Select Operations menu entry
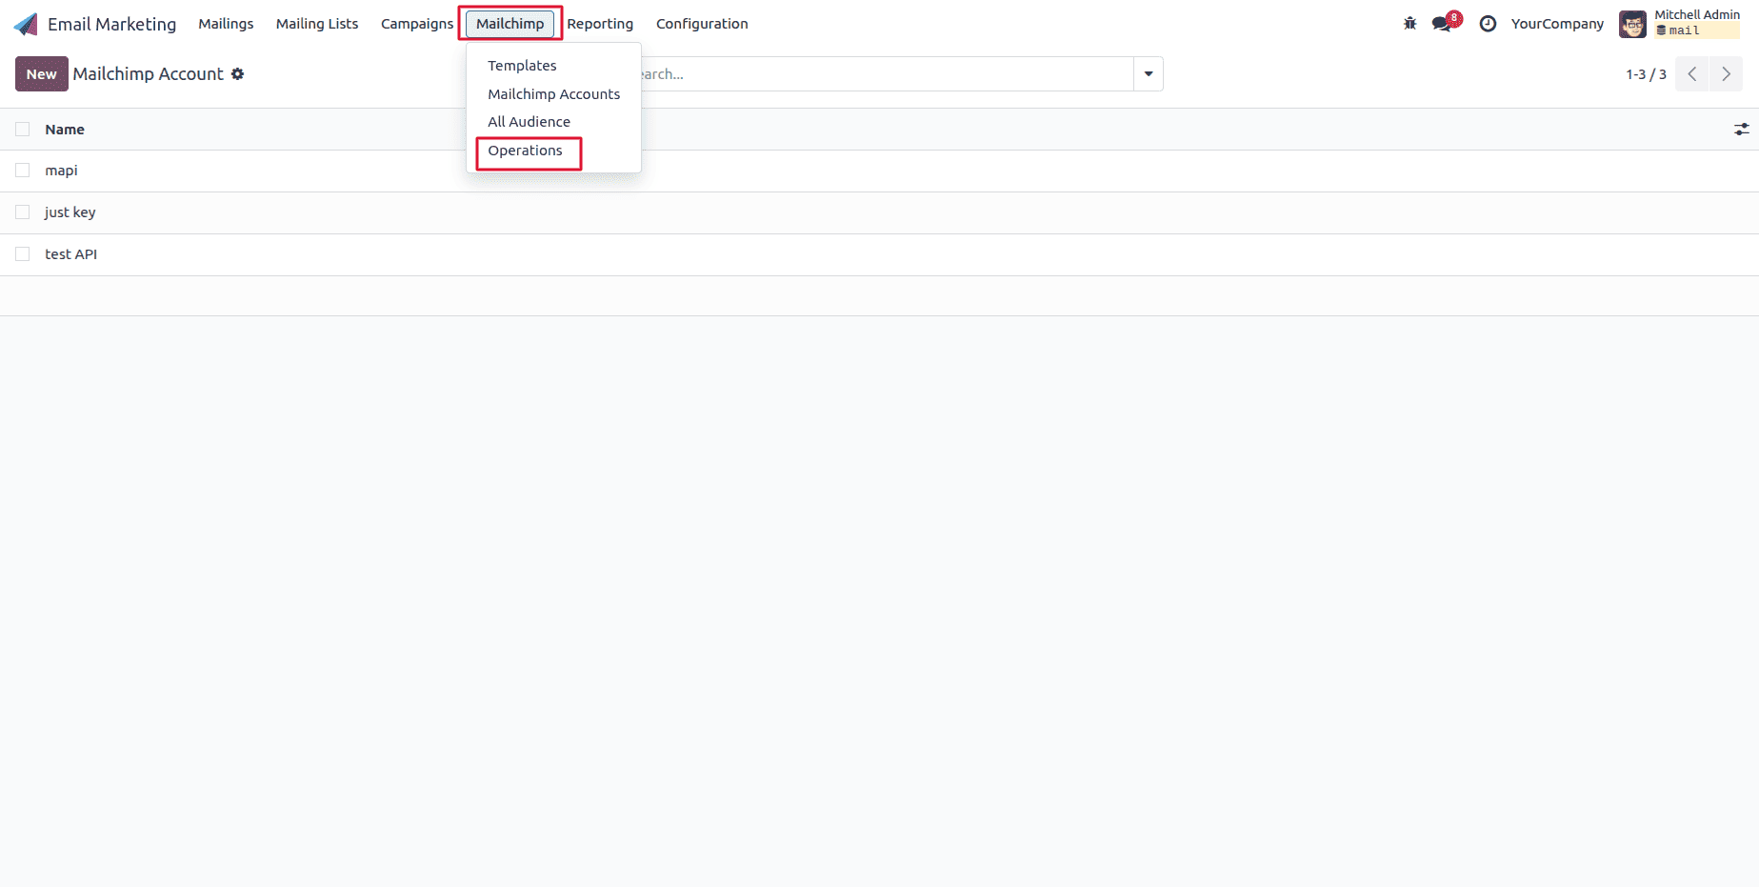 click(525, 151)
